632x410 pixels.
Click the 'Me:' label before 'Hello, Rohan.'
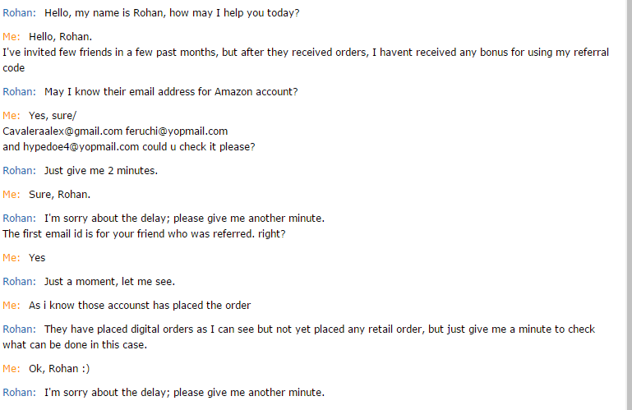tap(12, 38)
